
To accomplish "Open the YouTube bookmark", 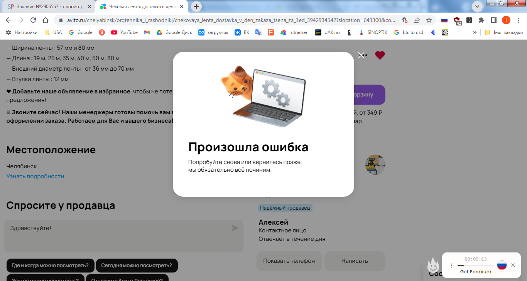I will click(x=124, y=32).
